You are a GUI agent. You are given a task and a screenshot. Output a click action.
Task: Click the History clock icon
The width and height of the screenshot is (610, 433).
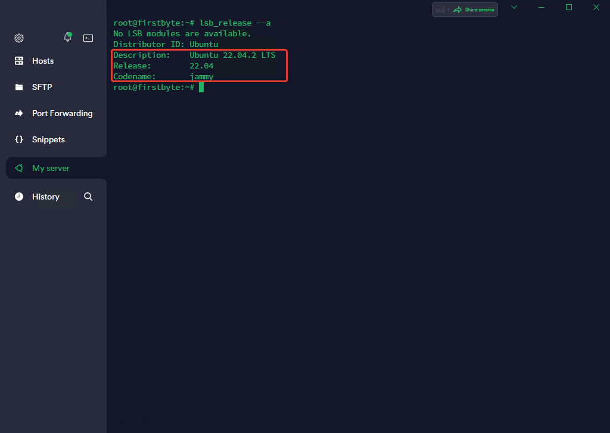coord(19,197)
